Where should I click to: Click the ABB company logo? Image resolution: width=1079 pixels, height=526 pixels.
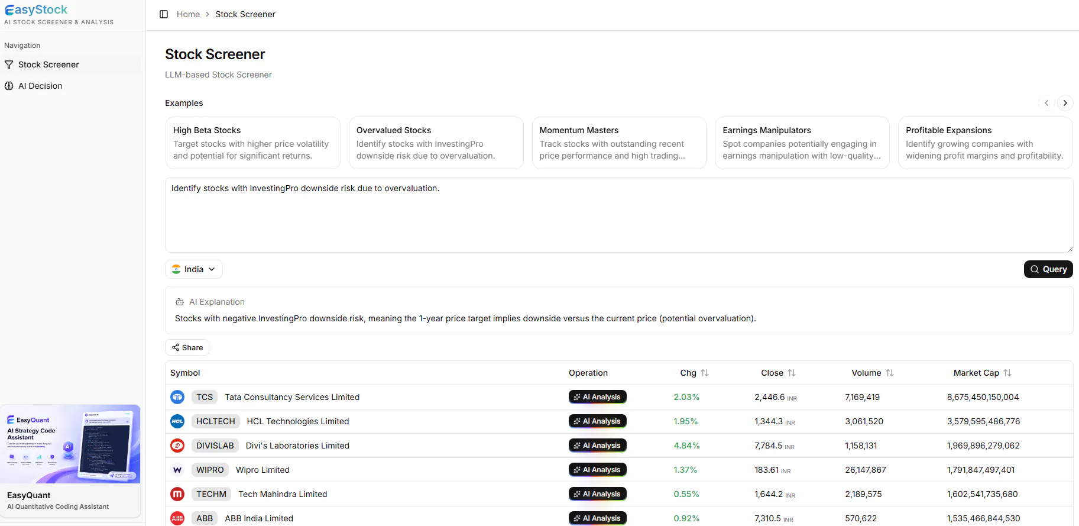(177, 518)
